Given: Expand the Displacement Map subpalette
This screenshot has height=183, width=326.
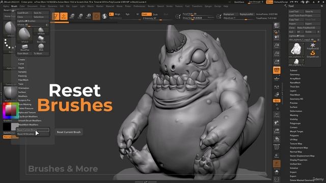Looking at the screenshot, I should (x=299, y=148).
